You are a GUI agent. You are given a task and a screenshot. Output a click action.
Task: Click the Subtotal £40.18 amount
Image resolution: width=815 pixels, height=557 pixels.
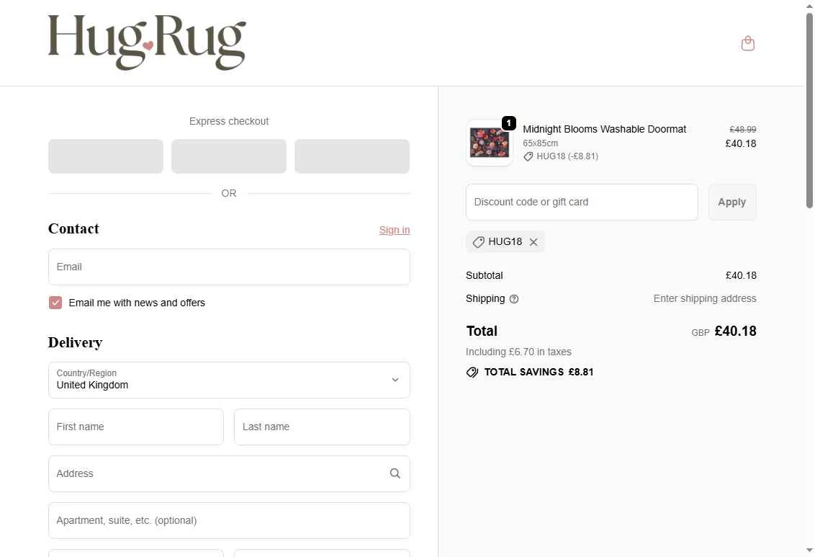741,276
